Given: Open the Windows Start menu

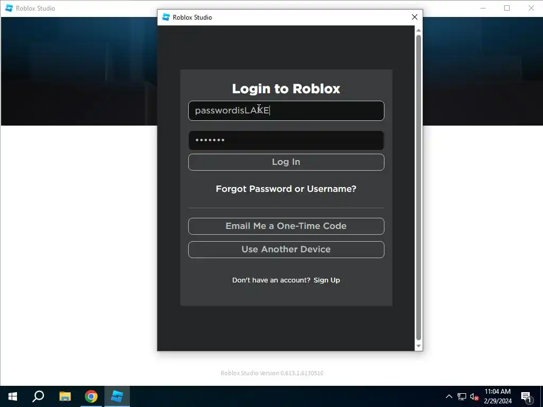Looking at the screenshot, I should tap(13, 396).
